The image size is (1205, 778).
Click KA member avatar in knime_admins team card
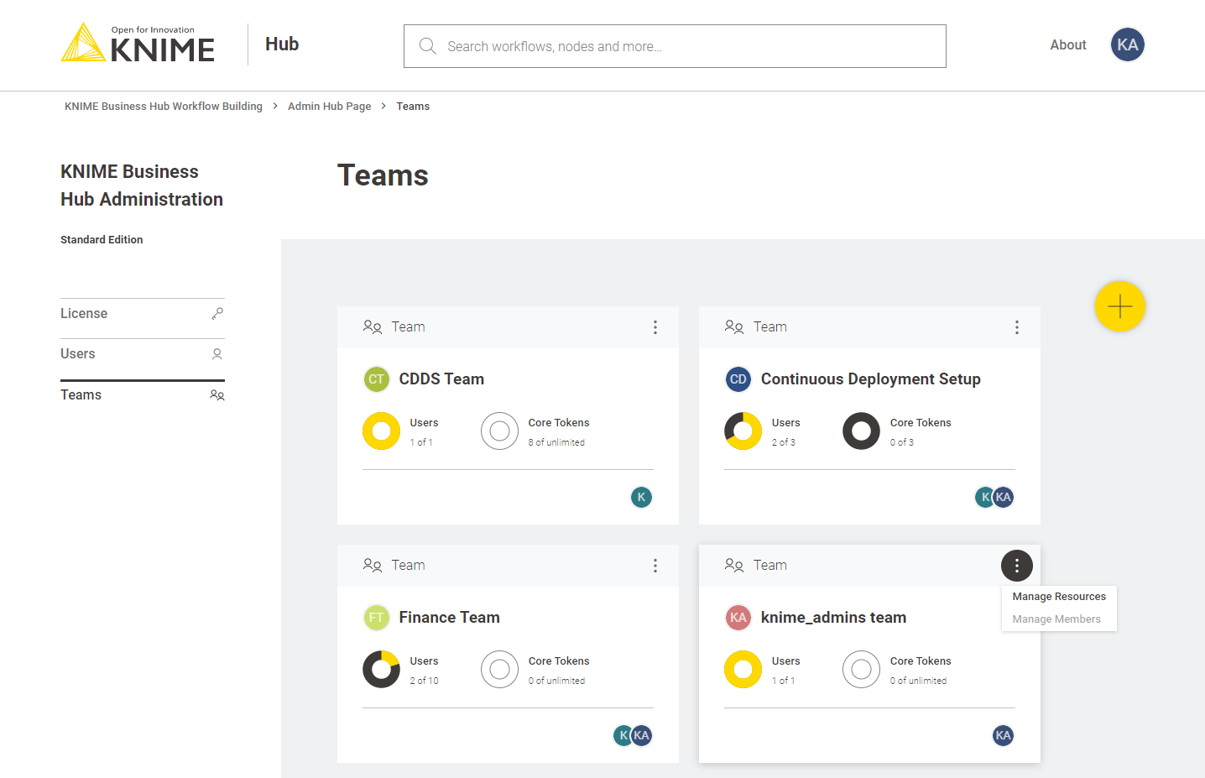coord(1003,735)
